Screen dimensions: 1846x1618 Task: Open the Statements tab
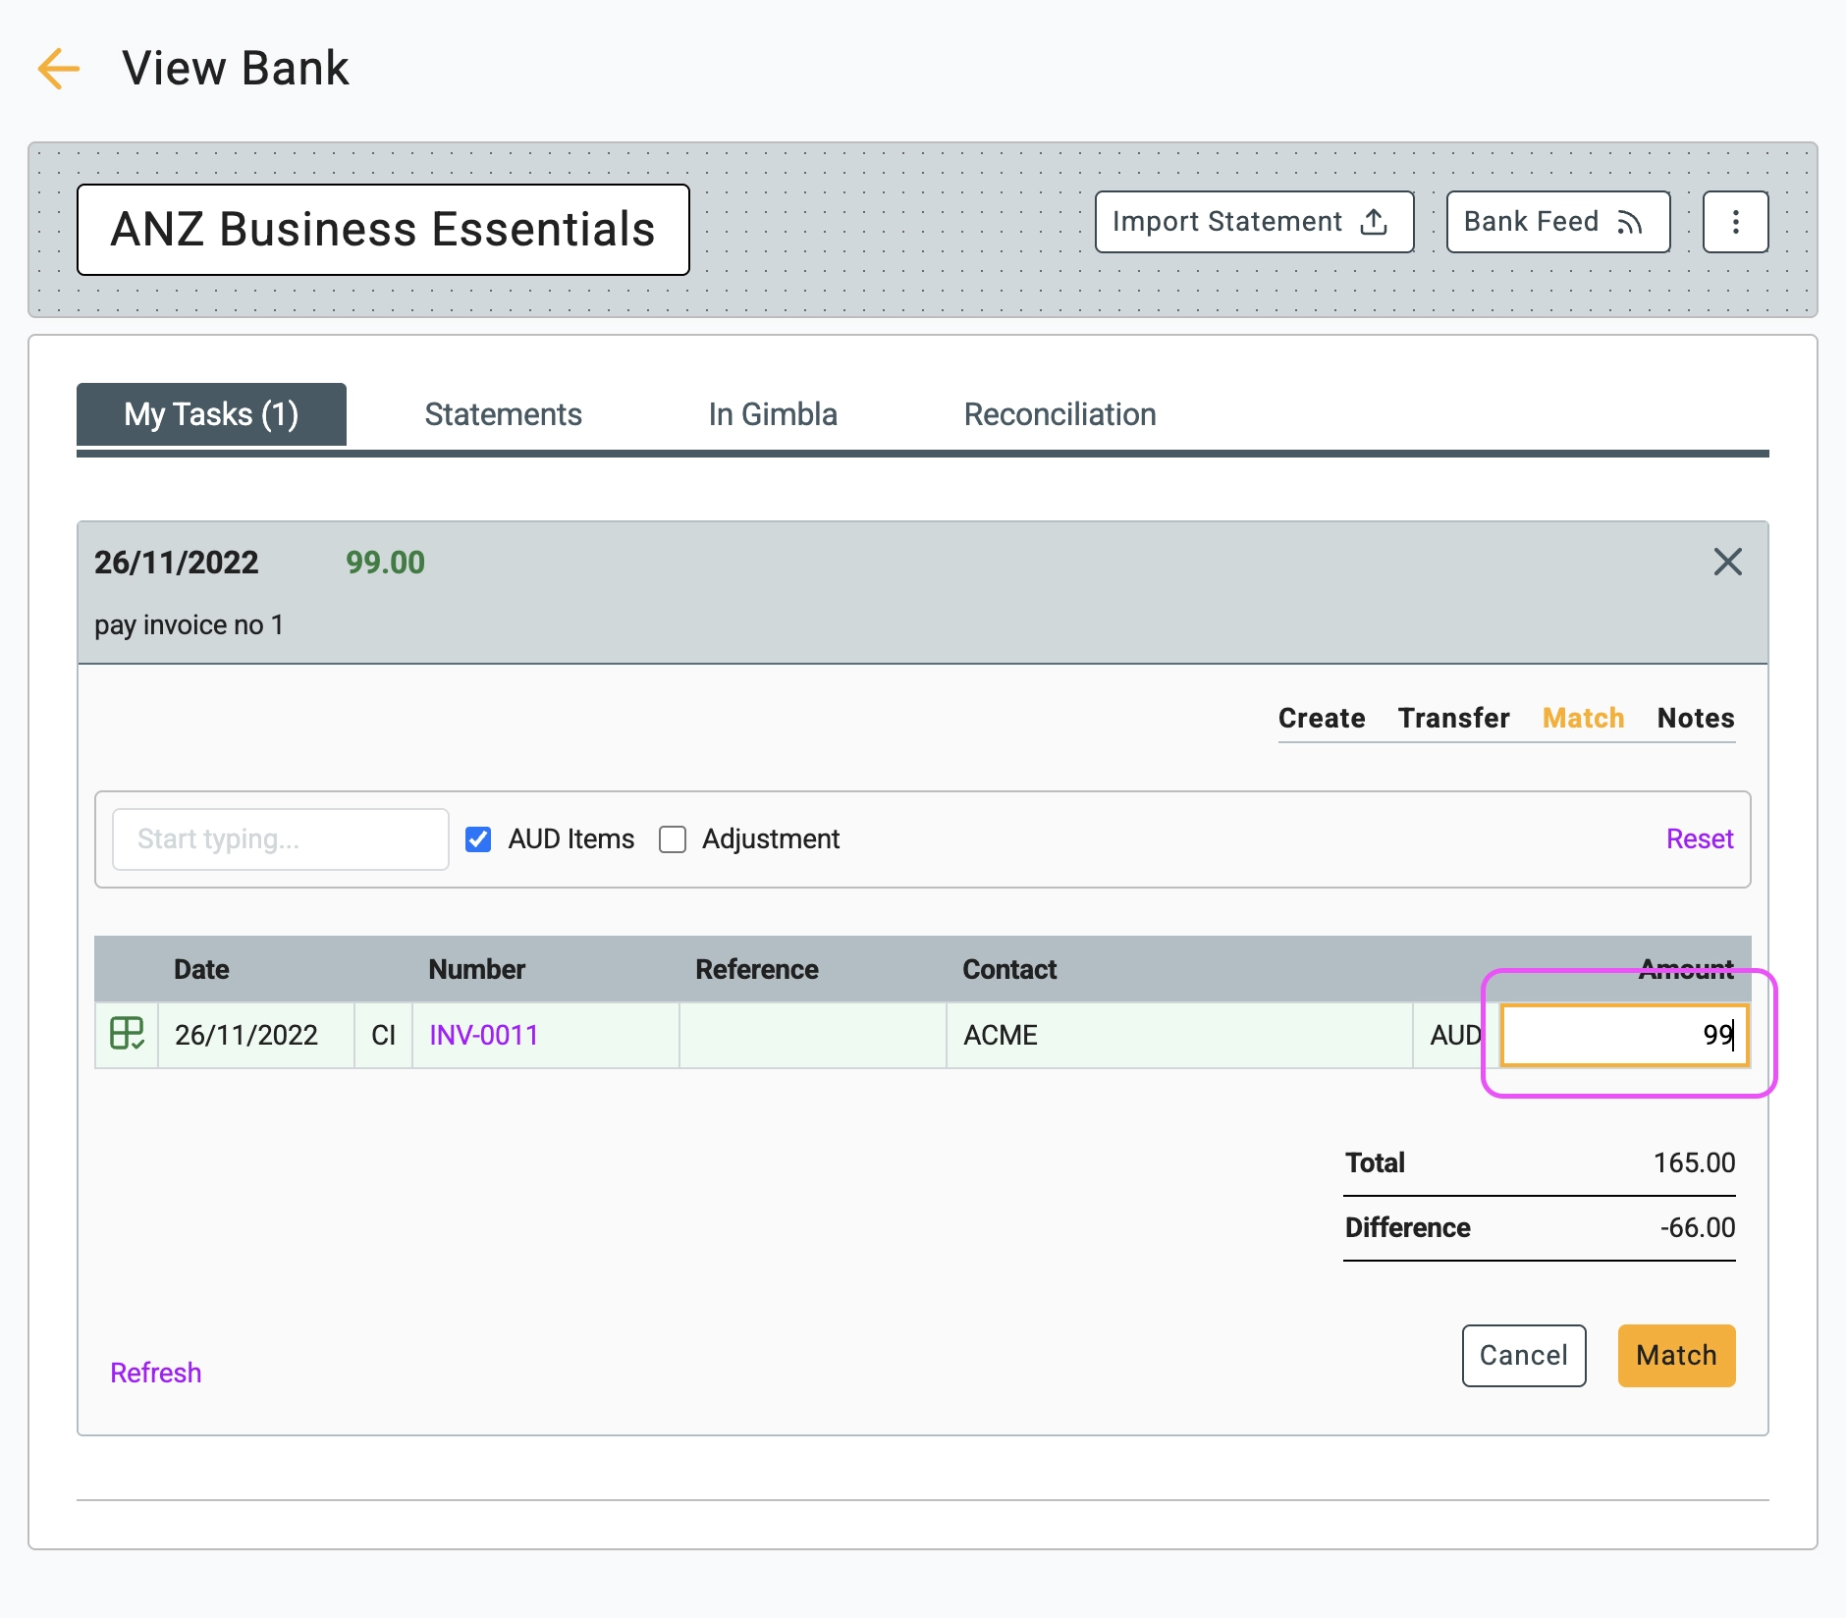click(503, 414)
